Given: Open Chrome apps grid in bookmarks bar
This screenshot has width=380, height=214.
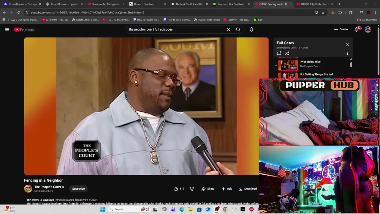Looking at the screenshot, I should pyautogui.click(x=4, y=20).
